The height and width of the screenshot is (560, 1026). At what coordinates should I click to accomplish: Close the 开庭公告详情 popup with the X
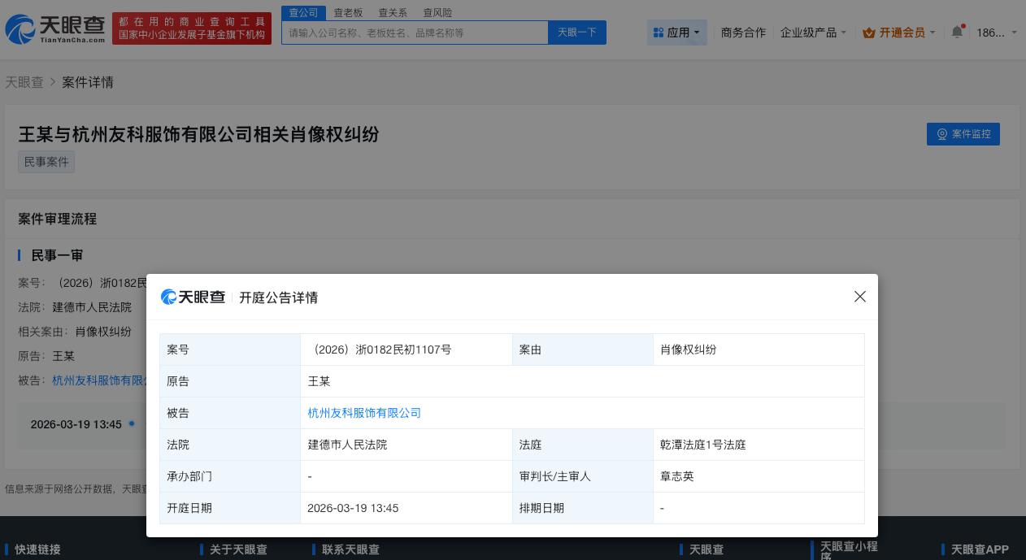[x=860, y=297]
